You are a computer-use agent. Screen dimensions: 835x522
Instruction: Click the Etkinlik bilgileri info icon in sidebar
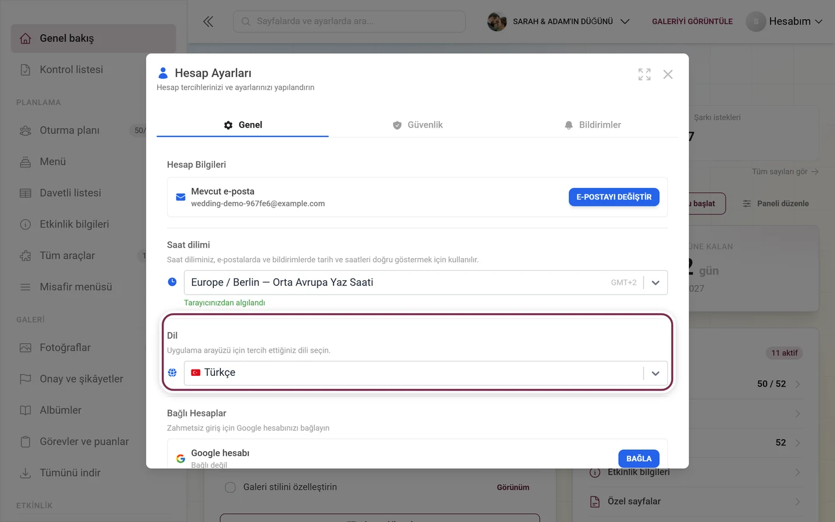[x=26, y=224]
